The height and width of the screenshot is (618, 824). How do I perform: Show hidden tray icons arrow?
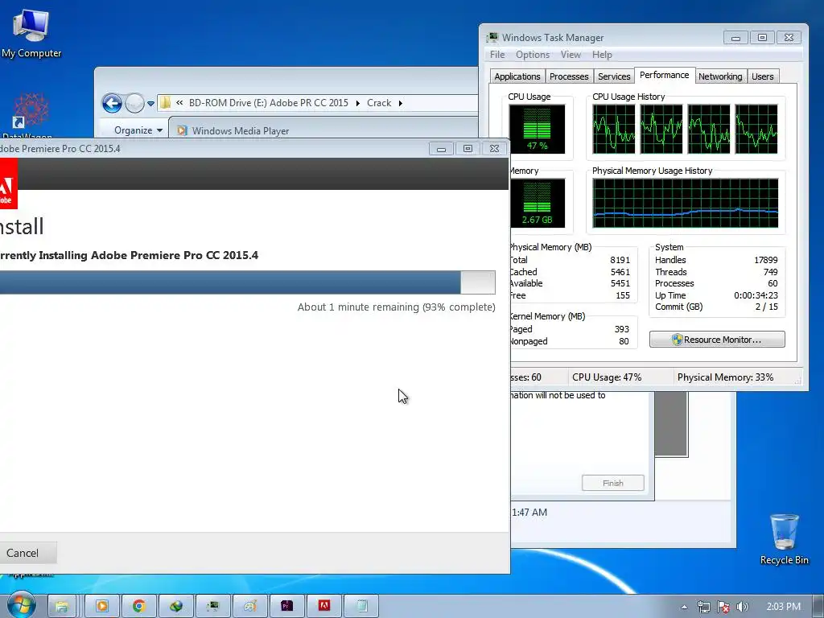(x=684, y=607)
